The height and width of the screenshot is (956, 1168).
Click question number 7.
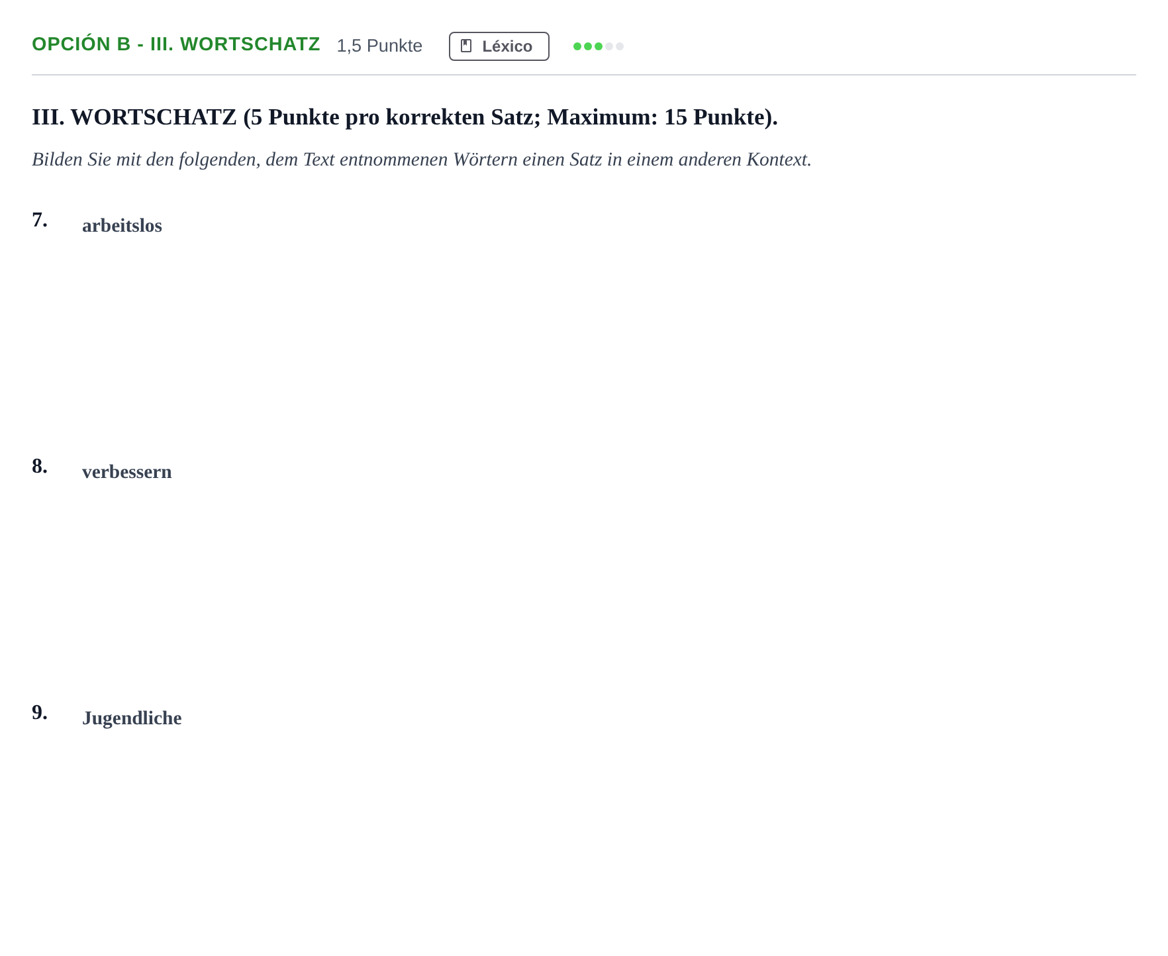pyautogui.click(x=40, y=220)
